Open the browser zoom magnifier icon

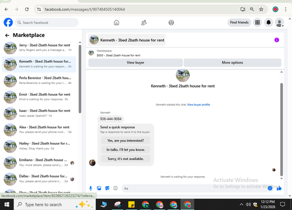(252, 9)
